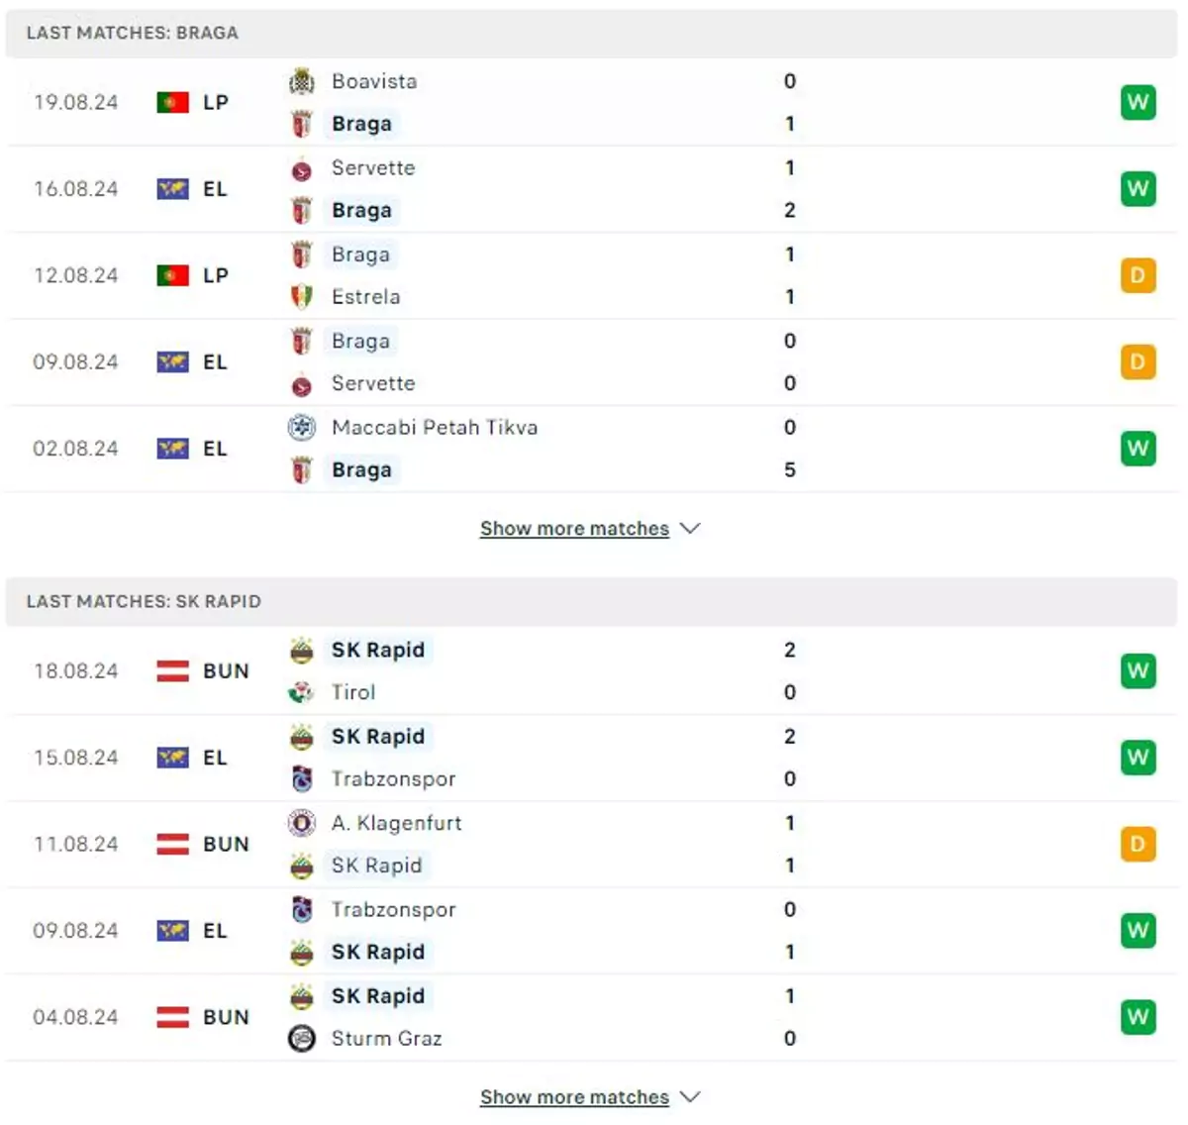
Task: Click the draw badge for Braga vs Estrela
Action: [x=1138, y=275]
